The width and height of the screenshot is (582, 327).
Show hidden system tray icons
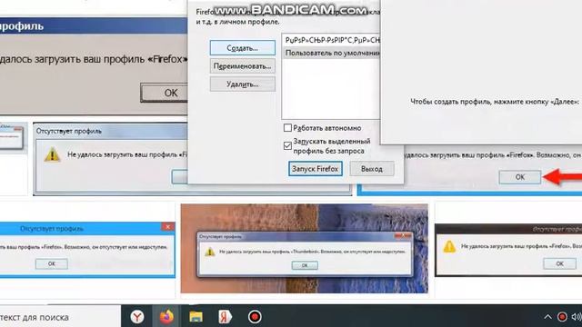547,317
